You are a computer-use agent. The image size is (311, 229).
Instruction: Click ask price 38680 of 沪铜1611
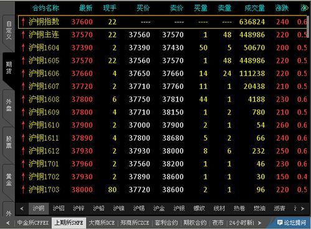(173, 138)
